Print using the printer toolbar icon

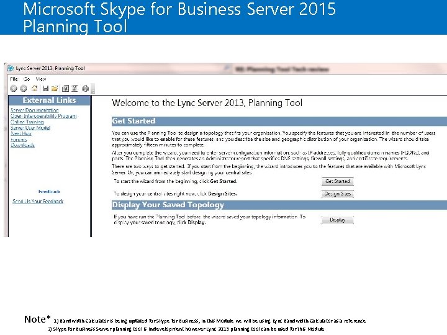85,89
